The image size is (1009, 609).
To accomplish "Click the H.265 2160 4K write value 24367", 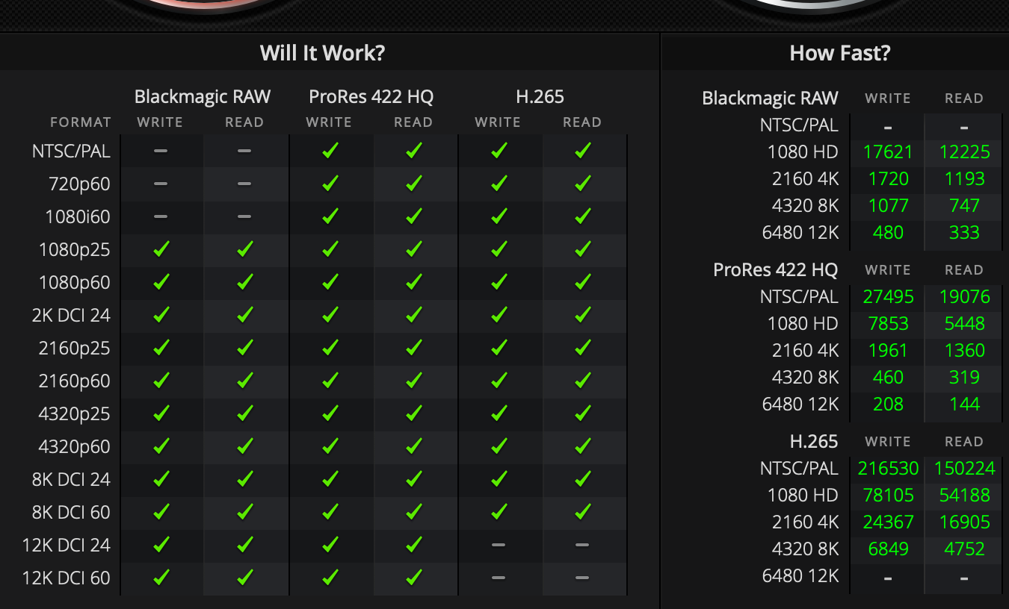I will pyautogui.click(x=887, y=522).
